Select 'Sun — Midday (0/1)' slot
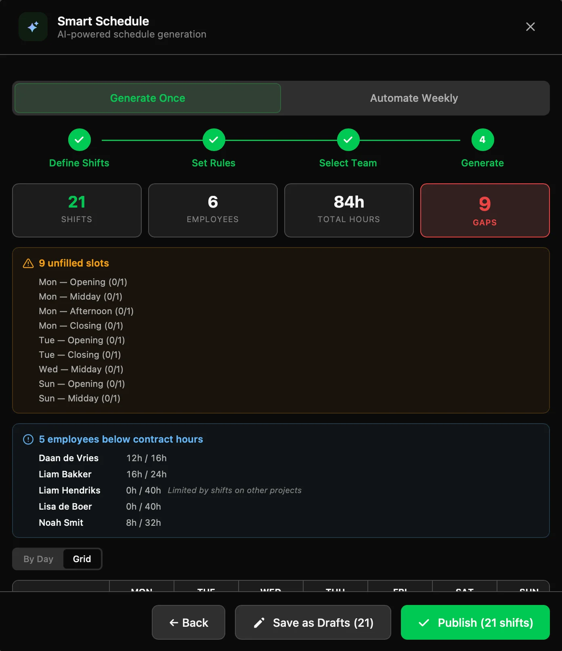Image resolution: width=562 pixels, height=651 pixels. tap(80, 398)
